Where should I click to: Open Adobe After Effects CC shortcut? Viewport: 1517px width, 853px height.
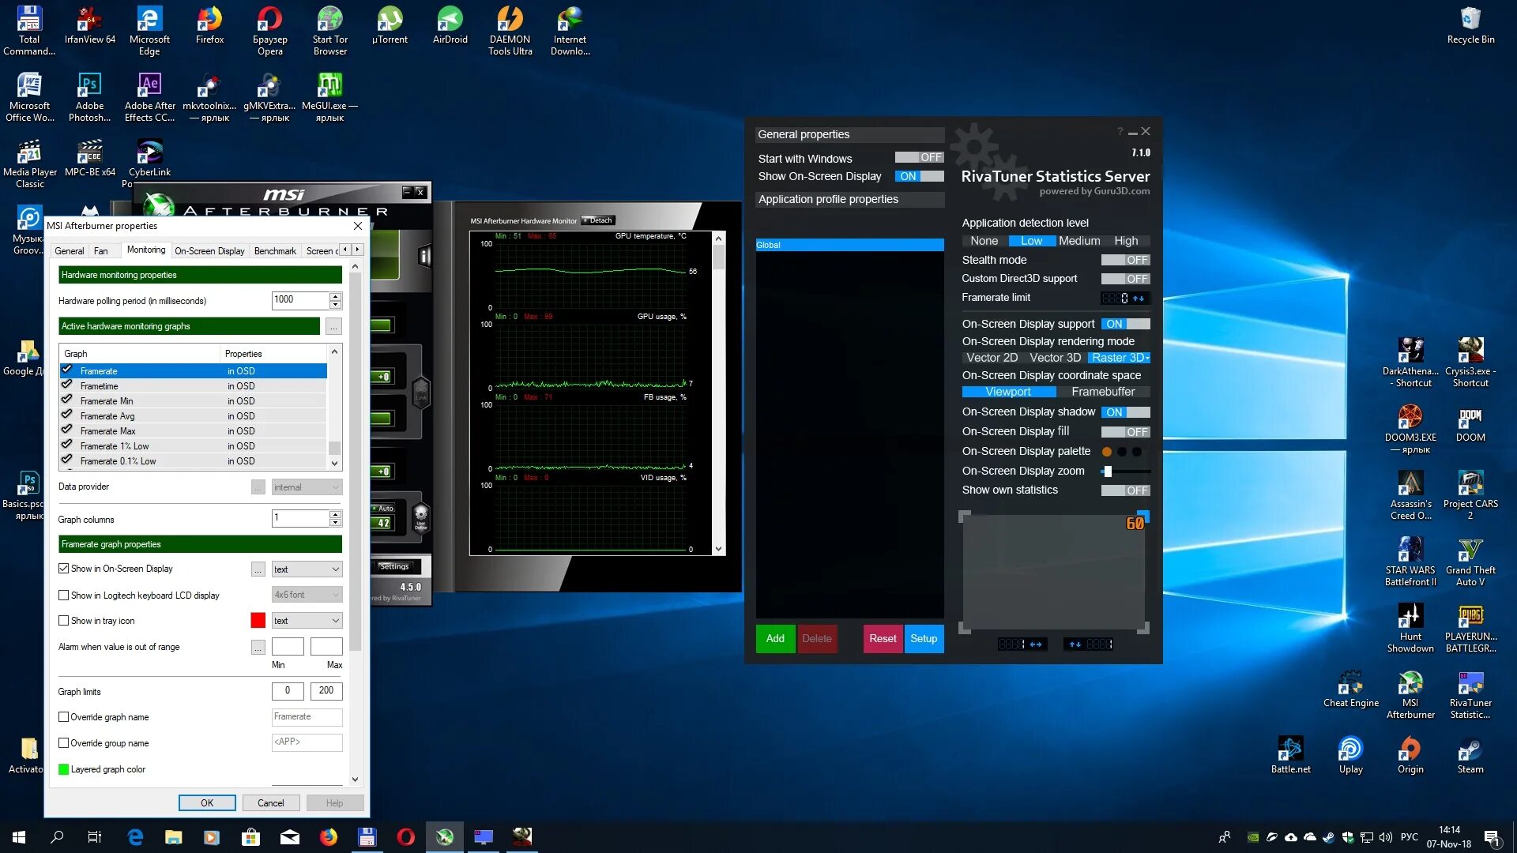click(x=149, y=97)
